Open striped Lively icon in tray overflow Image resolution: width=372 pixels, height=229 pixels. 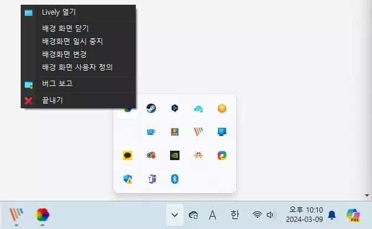coord(198,131)
